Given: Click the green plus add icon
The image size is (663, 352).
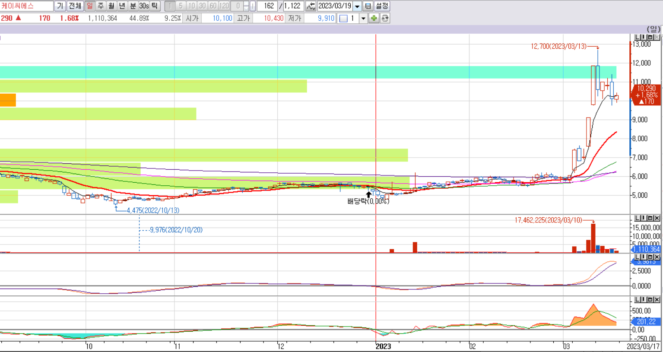Looking at the screenshot, I should [x=374, y=19].
